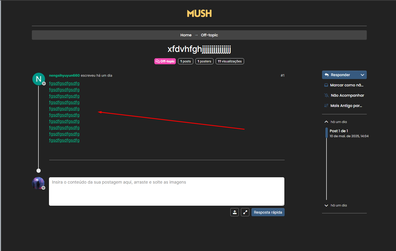Click the inbox icon beside Marcar como

click(326, 85)
